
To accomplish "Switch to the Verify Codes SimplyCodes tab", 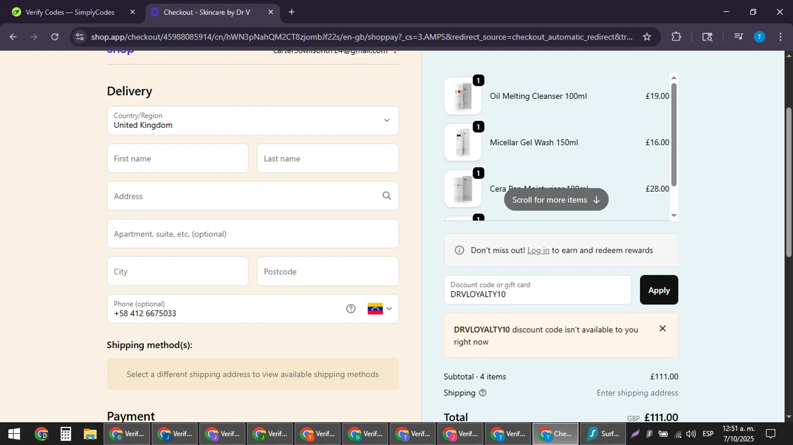I will [x=70, y=12].
